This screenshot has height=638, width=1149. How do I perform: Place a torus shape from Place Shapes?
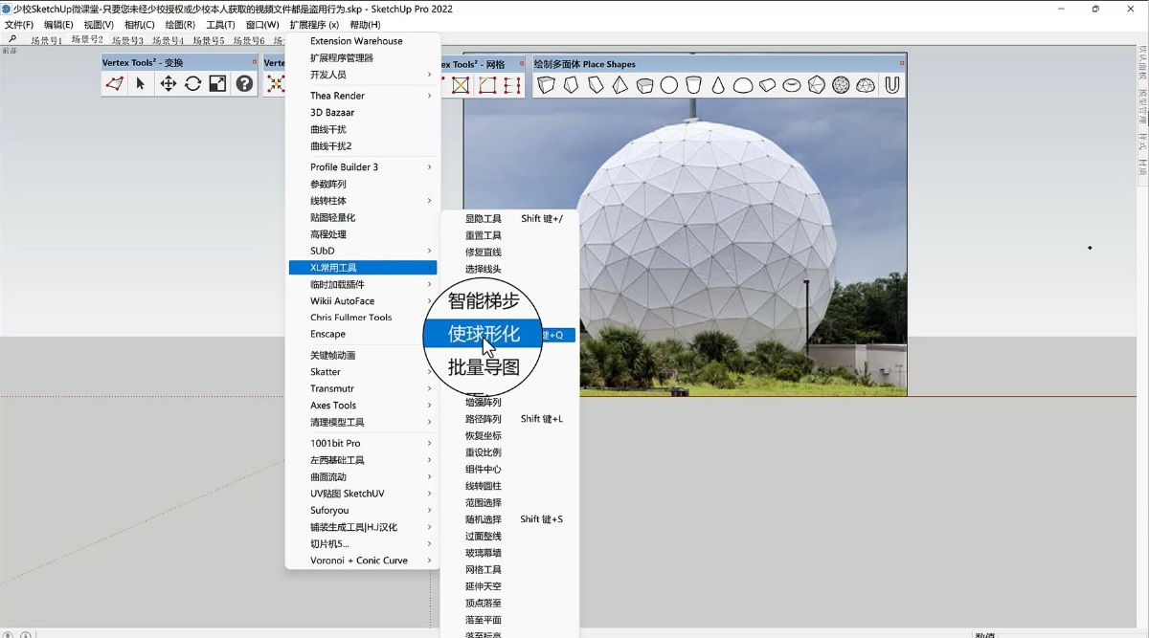point(792,85)
